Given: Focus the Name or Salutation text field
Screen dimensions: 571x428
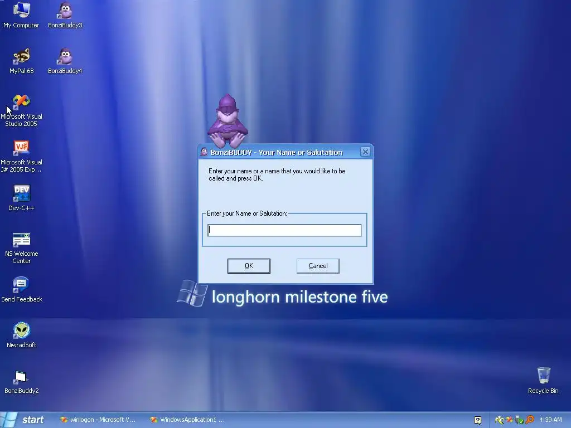Looking at the screenshot, I should tap(284, 230).
